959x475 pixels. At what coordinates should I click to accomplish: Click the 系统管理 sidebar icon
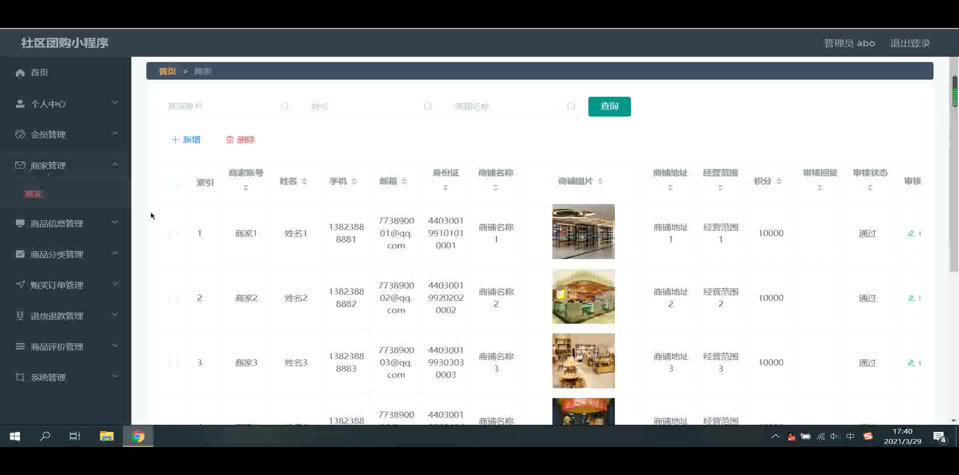20,377
